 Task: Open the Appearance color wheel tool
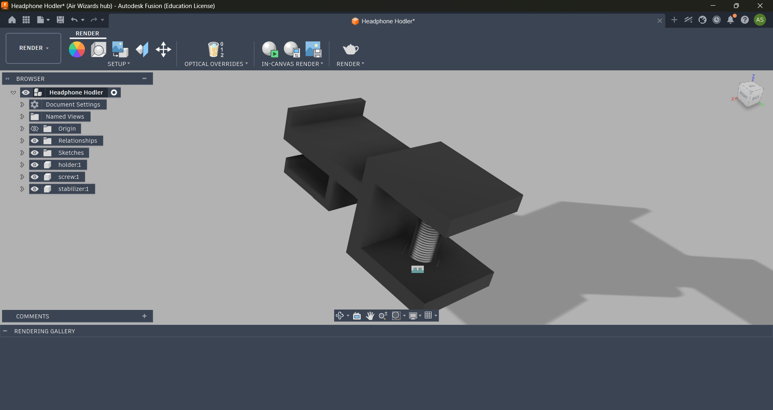(x=77, y=49)
